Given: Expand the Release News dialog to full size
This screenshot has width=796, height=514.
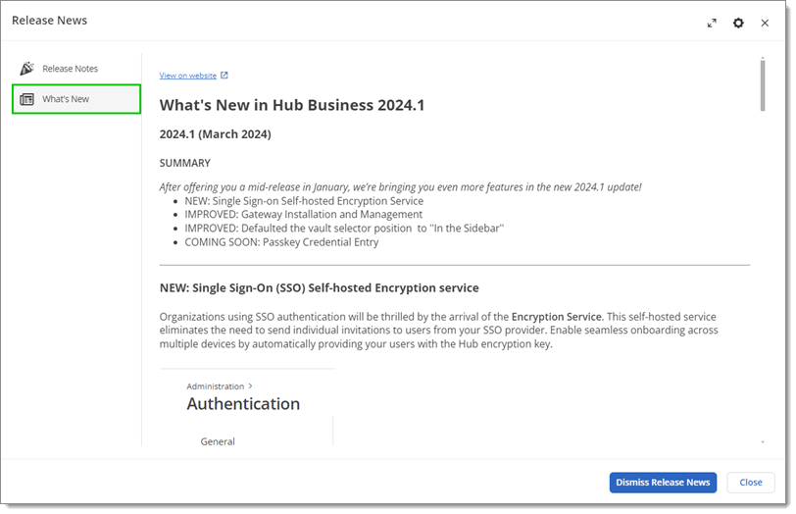Looking at the screenshot, I should pos(712,23).
